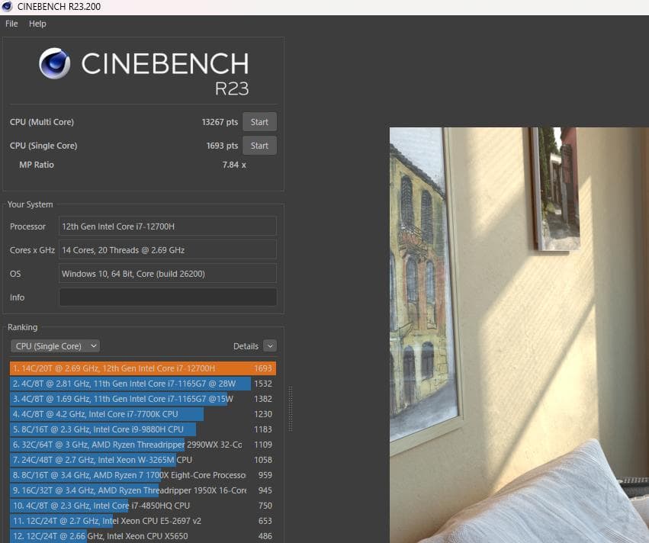Click the Processor field showing i7-12700H
Image resolution: width=649 pixels, height=543 pixels.
168,227
